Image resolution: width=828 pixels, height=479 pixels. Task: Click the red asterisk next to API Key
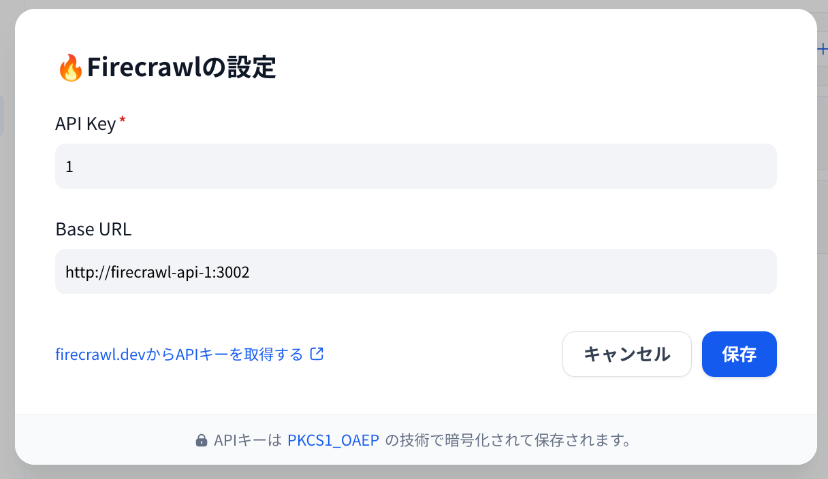coord(121,119)
